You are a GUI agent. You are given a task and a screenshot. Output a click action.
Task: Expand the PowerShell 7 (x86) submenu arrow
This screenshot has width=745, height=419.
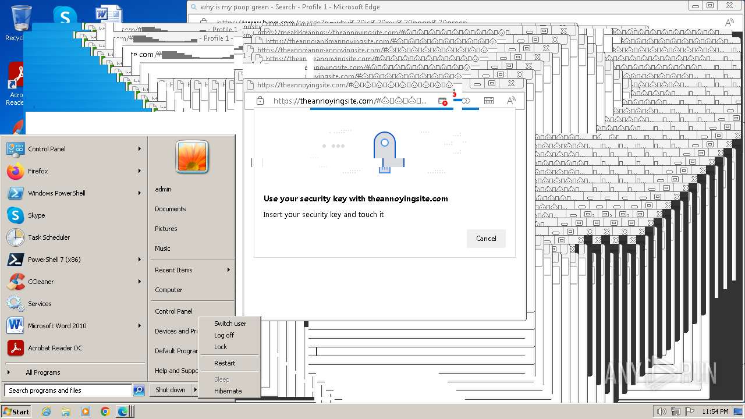(140, 260)
